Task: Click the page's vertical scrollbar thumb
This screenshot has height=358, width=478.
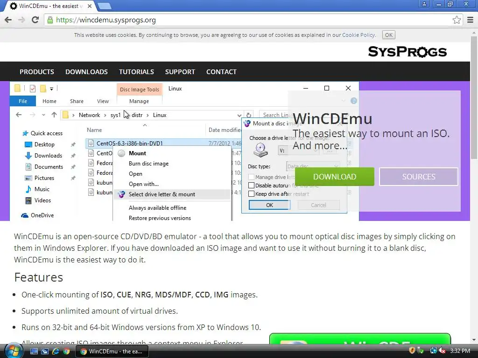Action: coord(474,97)
